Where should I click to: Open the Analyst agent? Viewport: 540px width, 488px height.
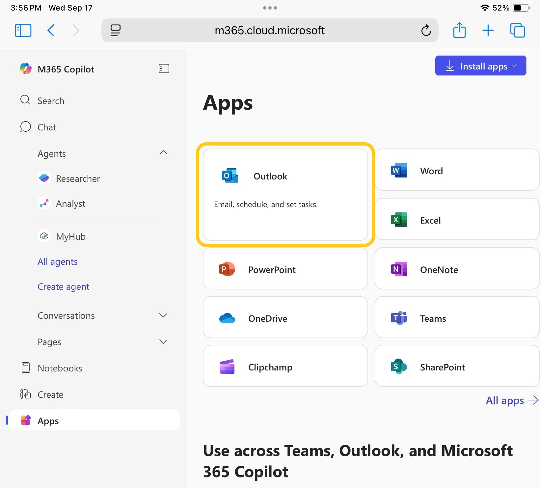(x=71, y=203)
